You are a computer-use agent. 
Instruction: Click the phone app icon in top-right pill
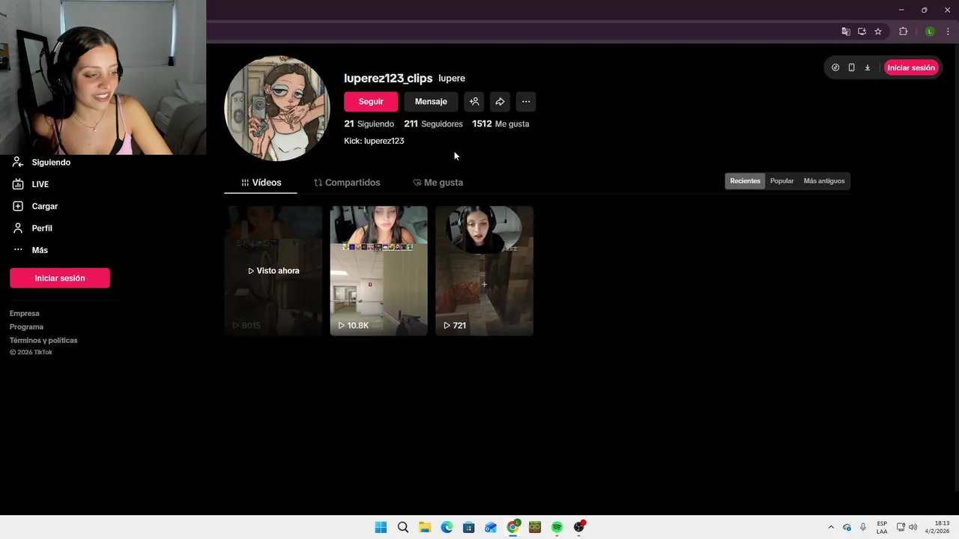click(851, 67)
